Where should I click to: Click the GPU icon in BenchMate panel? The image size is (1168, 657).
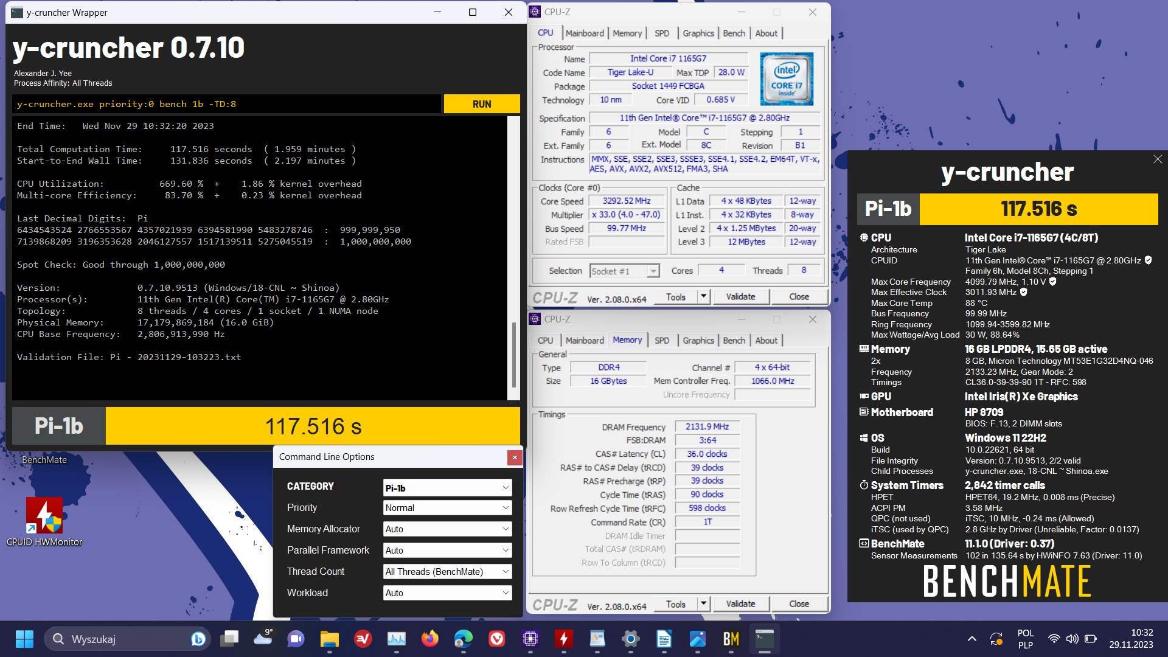864,396
